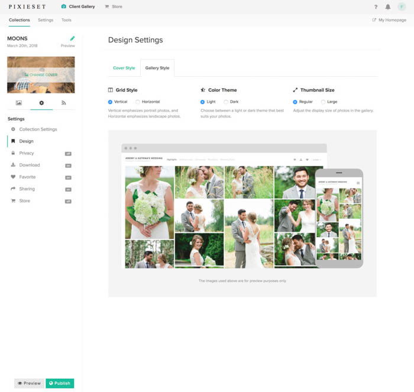Screen dimensions: 414x392
Task: Click the Change Cover thumbnail
Action: point(41,75)
